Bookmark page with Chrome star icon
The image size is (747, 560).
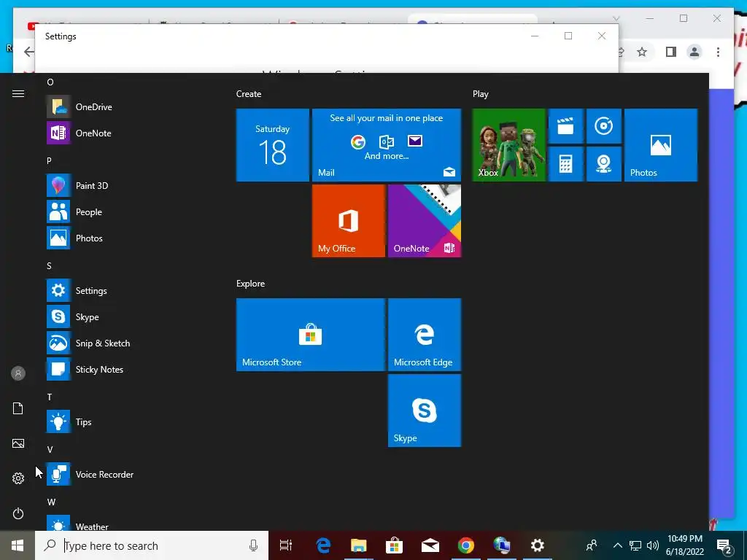point(642,52)
